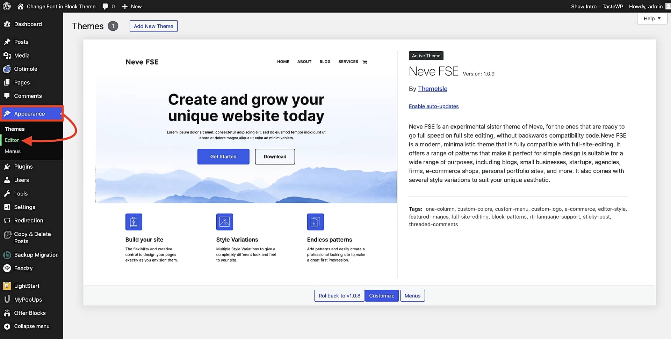Open the comments bubble icon in the admin bar
This screenshot has height=339, width=671.
(105, 7)
